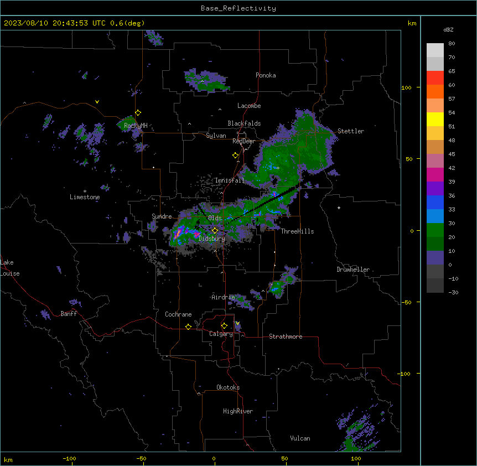The width and height of the screenshot is (477, 466).
Task: Click the Cochrane city label
Action: (x=178, y=314)
